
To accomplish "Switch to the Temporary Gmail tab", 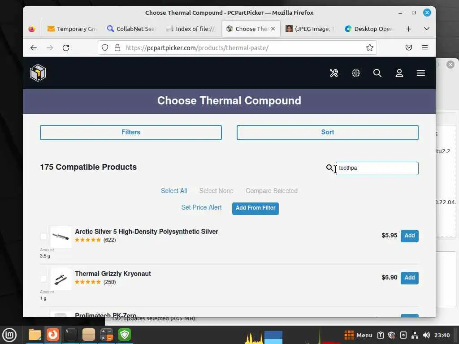I will coord(72,29).
